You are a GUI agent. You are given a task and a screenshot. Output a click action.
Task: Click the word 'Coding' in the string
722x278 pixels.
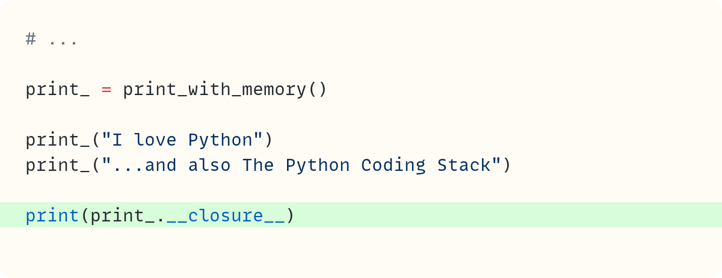pyautogui.click(x=393, y=165)
